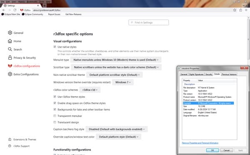Open a new tab with the plus button
Screen dimensions: 250x155
(45, 5)
